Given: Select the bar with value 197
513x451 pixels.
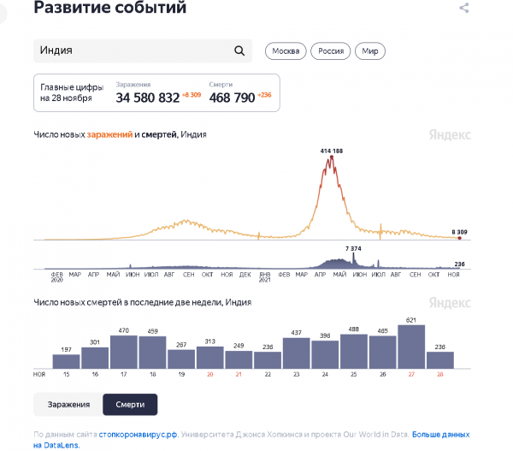Looking at the screenshot, I should tap(66, 361).
